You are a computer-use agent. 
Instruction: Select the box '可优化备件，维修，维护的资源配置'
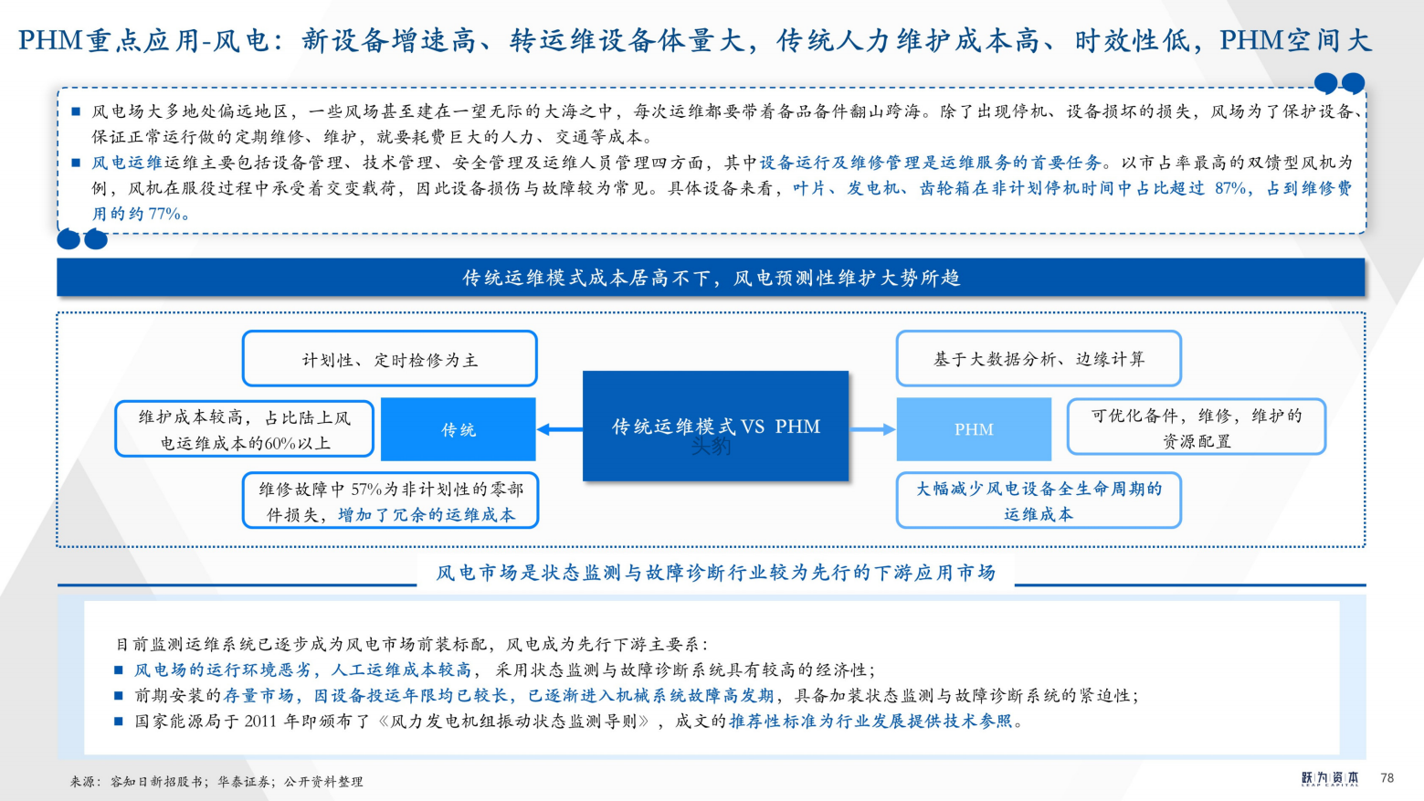[x=1197, y=427]
